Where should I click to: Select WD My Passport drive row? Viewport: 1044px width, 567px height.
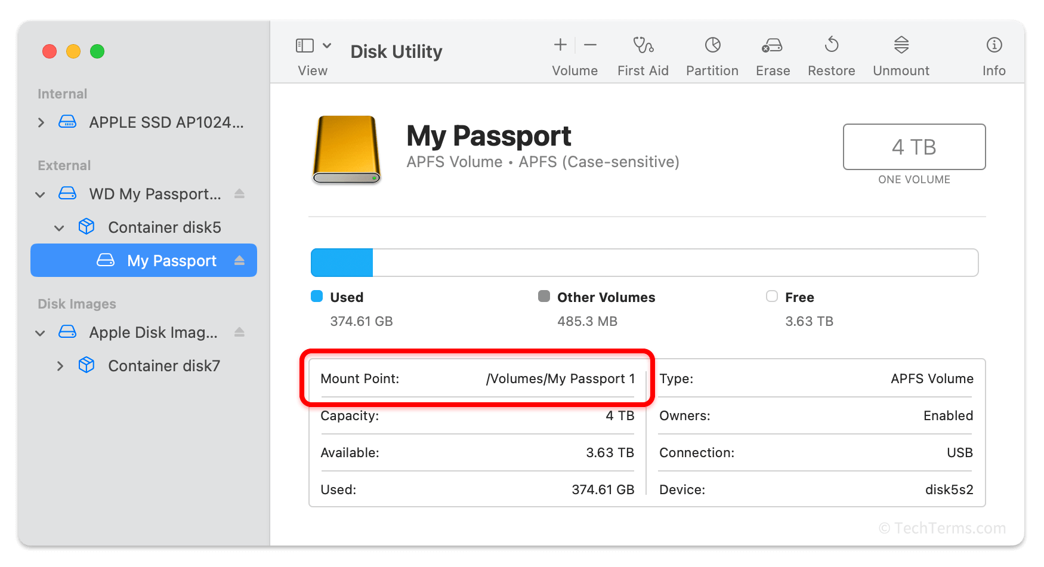(144, 194)
